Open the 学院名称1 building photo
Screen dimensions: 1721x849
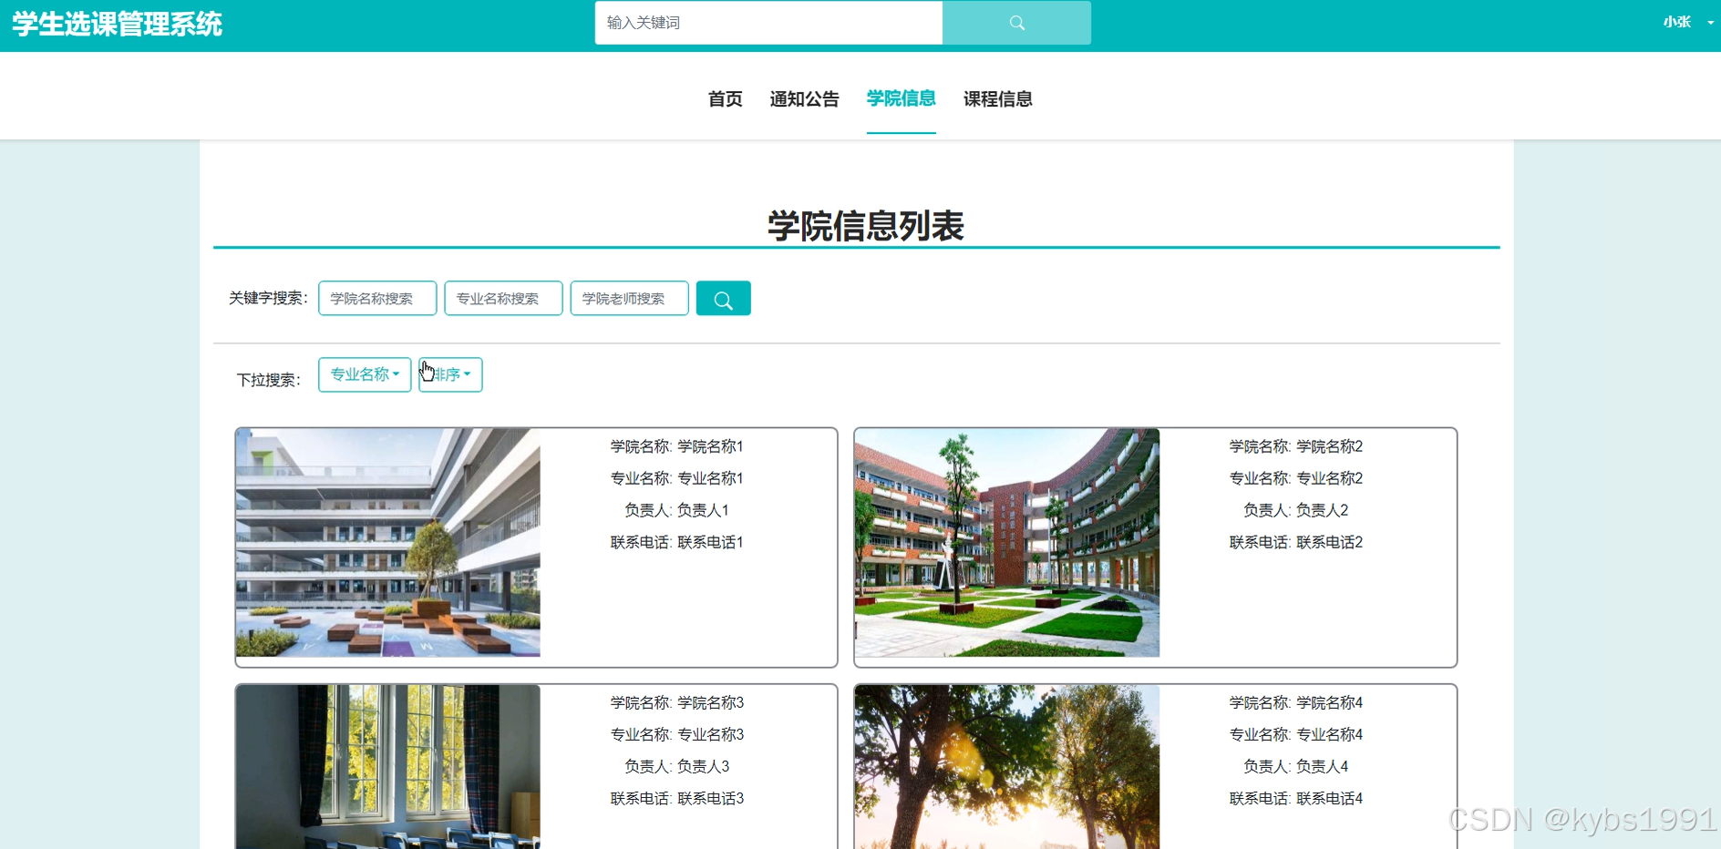click(x=388, y=543)
